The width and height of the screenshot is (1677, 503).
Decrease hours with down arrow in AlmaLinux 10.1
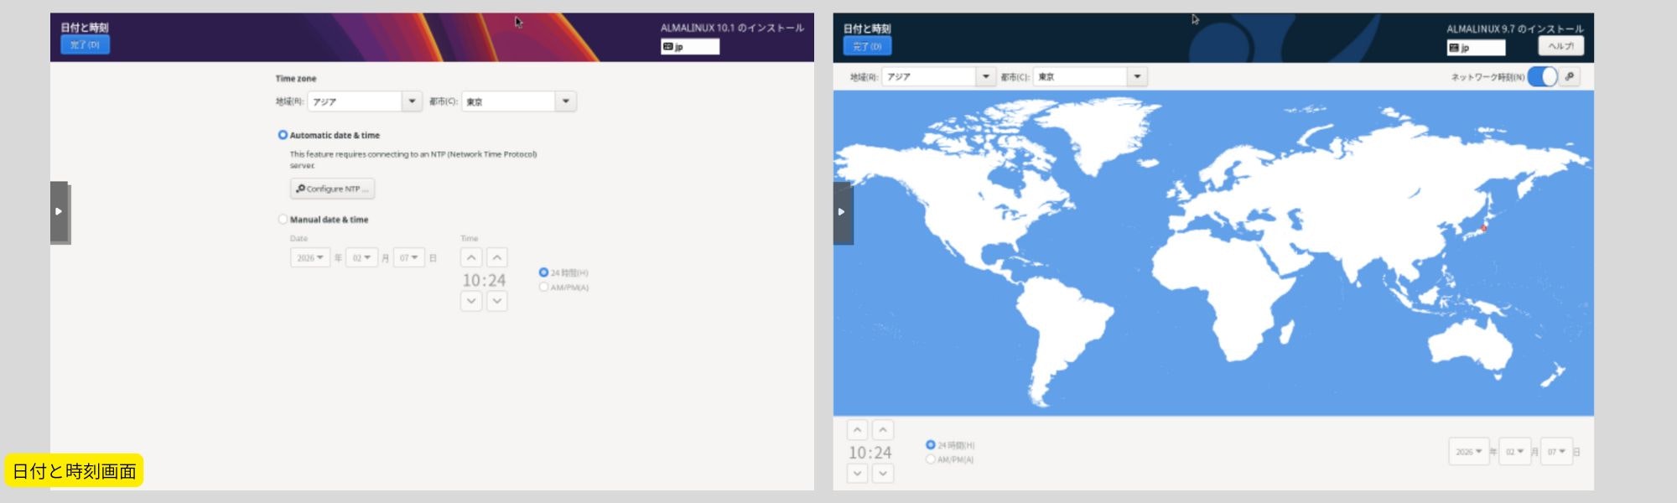(x=471, y=301)
